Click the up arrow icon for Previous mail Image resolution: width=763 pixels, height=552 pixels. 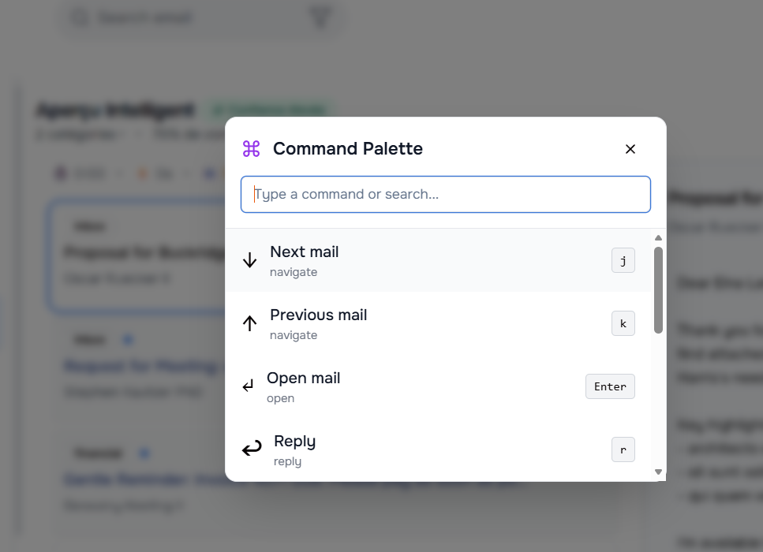tap(249, 323)
